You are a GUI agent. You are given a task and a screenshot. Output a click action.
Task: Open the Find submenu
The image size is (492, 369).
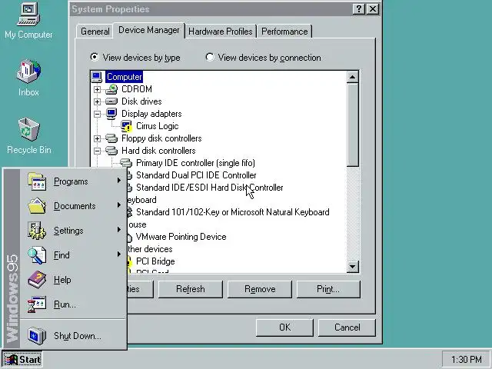[x=74, y=255]
